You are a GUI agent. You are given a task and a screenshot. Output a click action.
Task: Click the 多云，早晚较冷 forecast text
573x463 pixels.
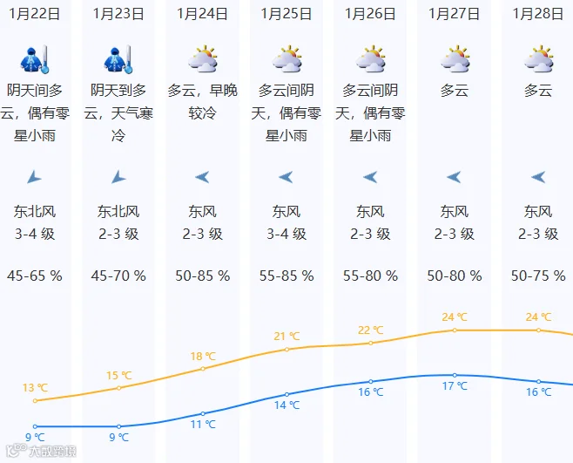point(202,102)
